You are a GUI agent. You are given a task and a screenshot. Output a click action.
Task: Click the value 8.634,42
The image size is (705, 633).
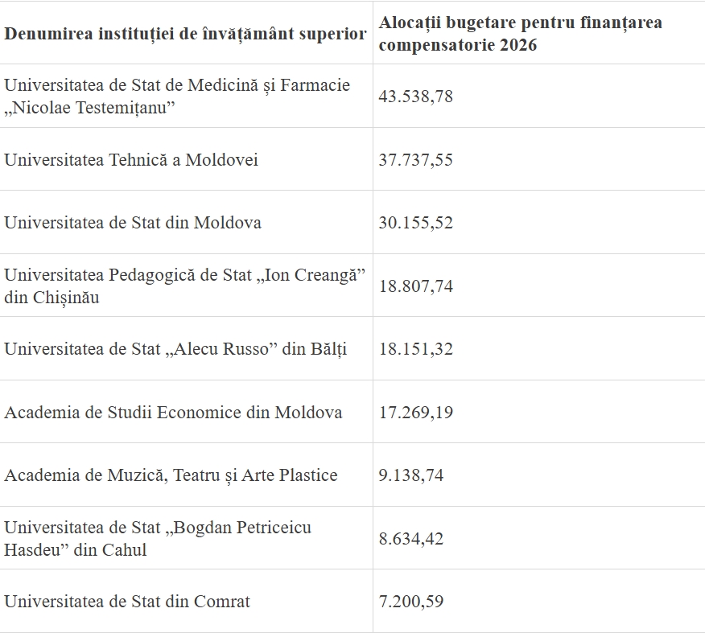point(411,539)
